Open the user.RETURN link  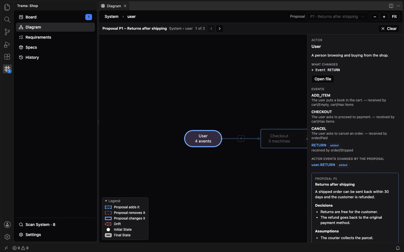pyautogui.click(x=323, y=165)
